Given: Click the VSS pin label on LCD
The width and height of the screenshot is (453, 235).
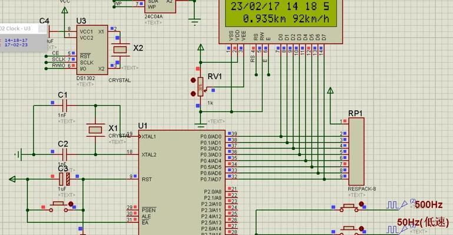Looking at the screenshot, I should (x=231, y=35).
